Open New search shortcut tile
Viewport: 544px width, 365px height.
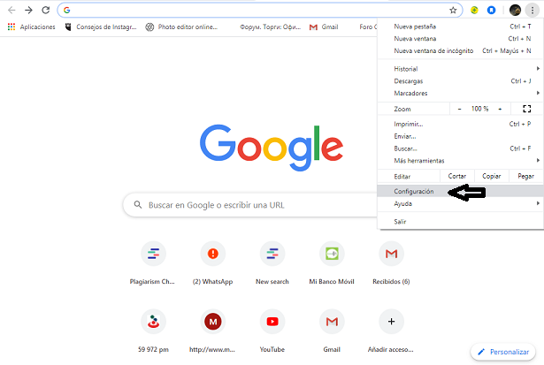(x=272, y=262)
